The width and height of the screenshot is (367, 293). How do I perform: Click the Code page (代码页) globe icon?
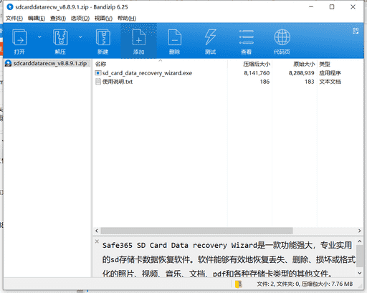point(282,37)
